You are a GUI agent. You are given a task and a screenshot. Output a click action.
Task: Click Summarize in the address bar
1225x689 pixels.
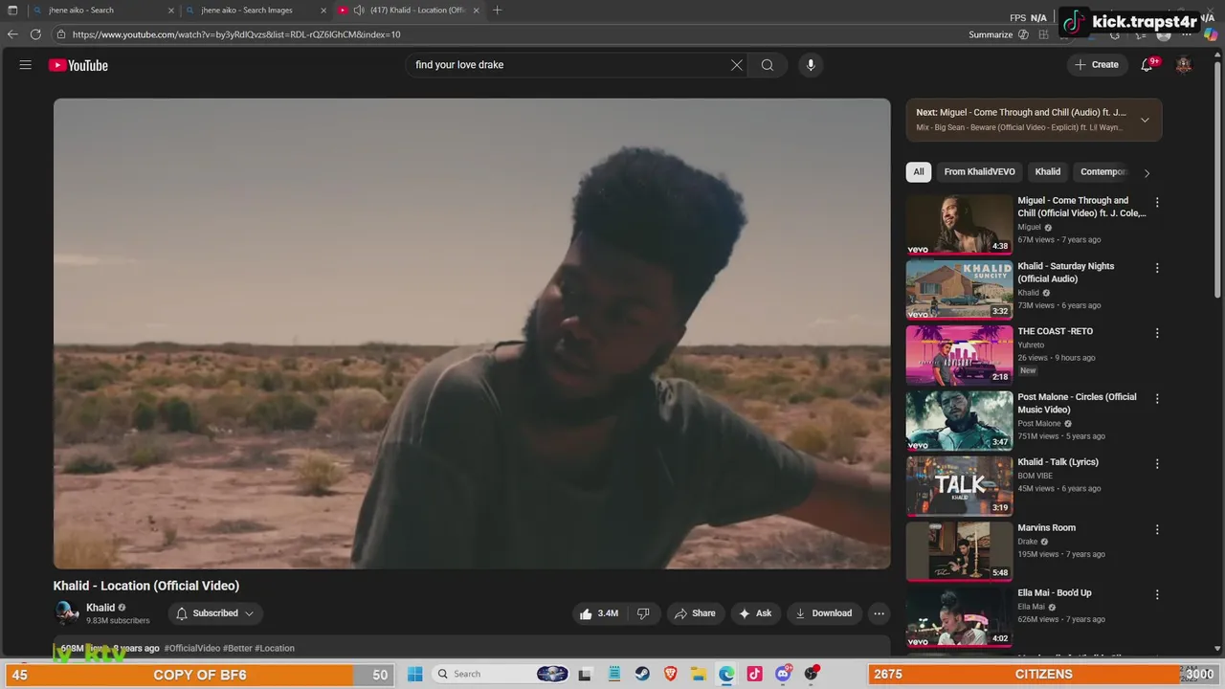[990, 34]
